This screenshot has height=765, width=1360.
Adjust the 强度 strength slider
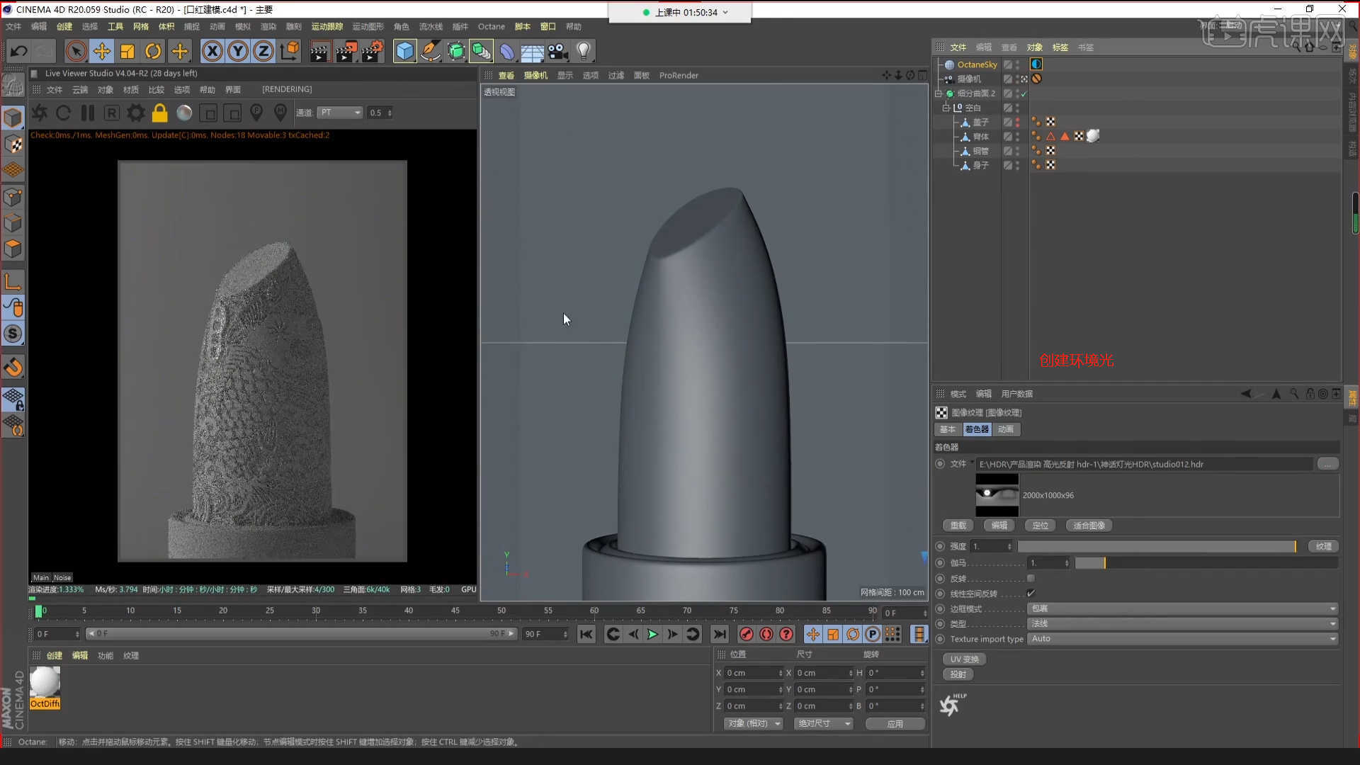(1157, 546)
